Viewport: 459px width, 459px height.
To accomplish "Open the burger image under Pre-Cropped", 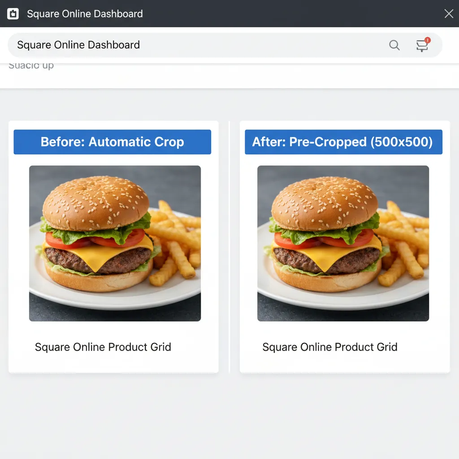I will coord(343,243).
